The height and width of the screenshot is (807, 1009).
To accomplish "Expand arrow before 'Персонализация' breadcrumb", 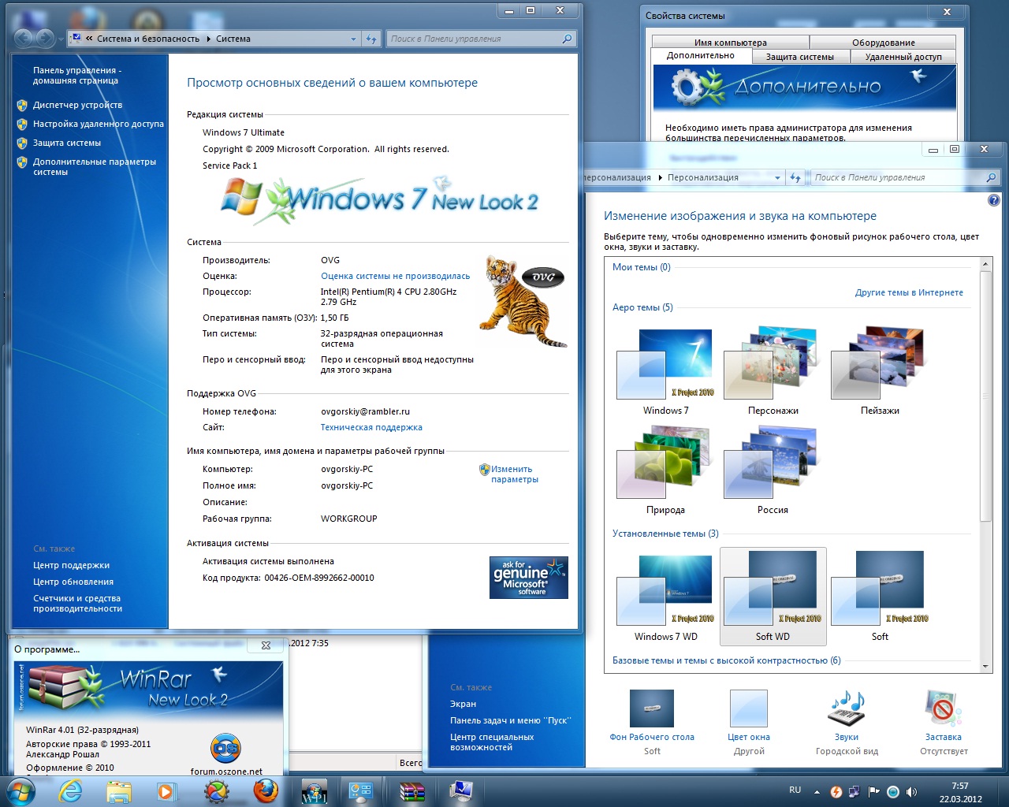I will click(x=660, y=178).
